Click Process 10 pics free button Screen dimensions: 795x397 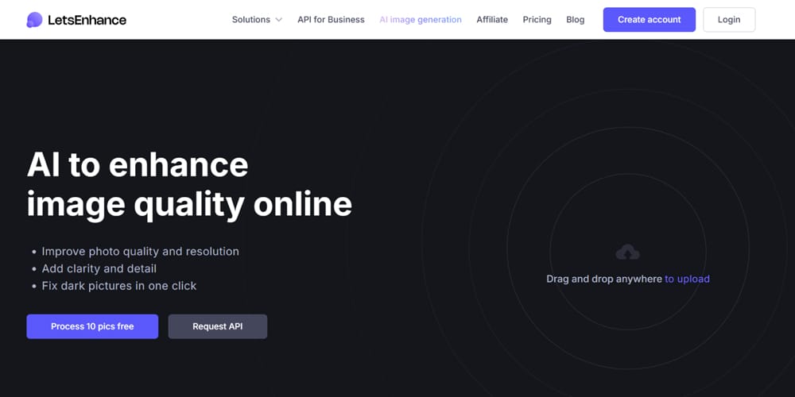[x=92, y=326]
